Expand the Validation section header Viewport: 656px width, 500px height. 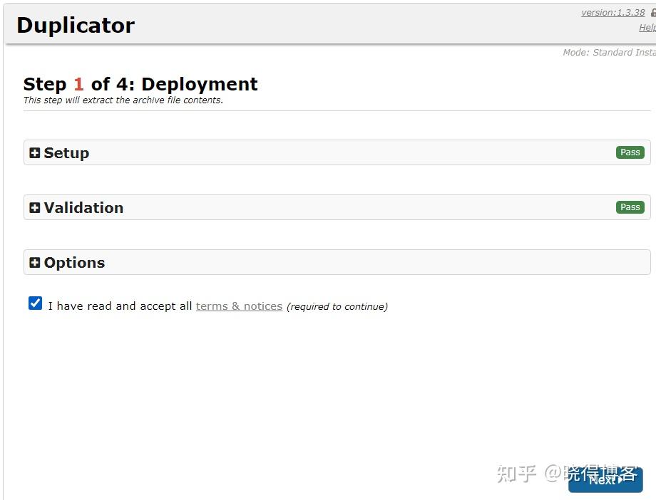tap(337, 207)
